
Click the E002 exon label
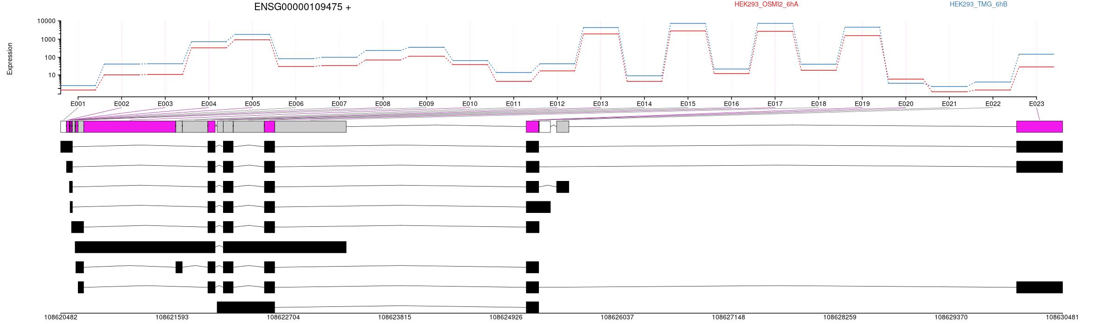point(122,104)
